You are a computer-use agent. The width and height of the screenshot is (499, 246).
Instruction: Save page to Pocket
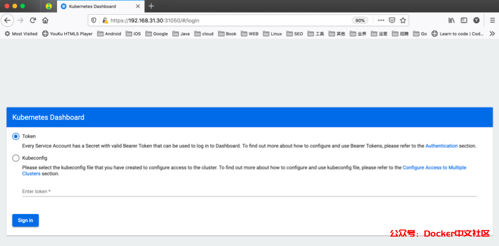click(392, 20)
